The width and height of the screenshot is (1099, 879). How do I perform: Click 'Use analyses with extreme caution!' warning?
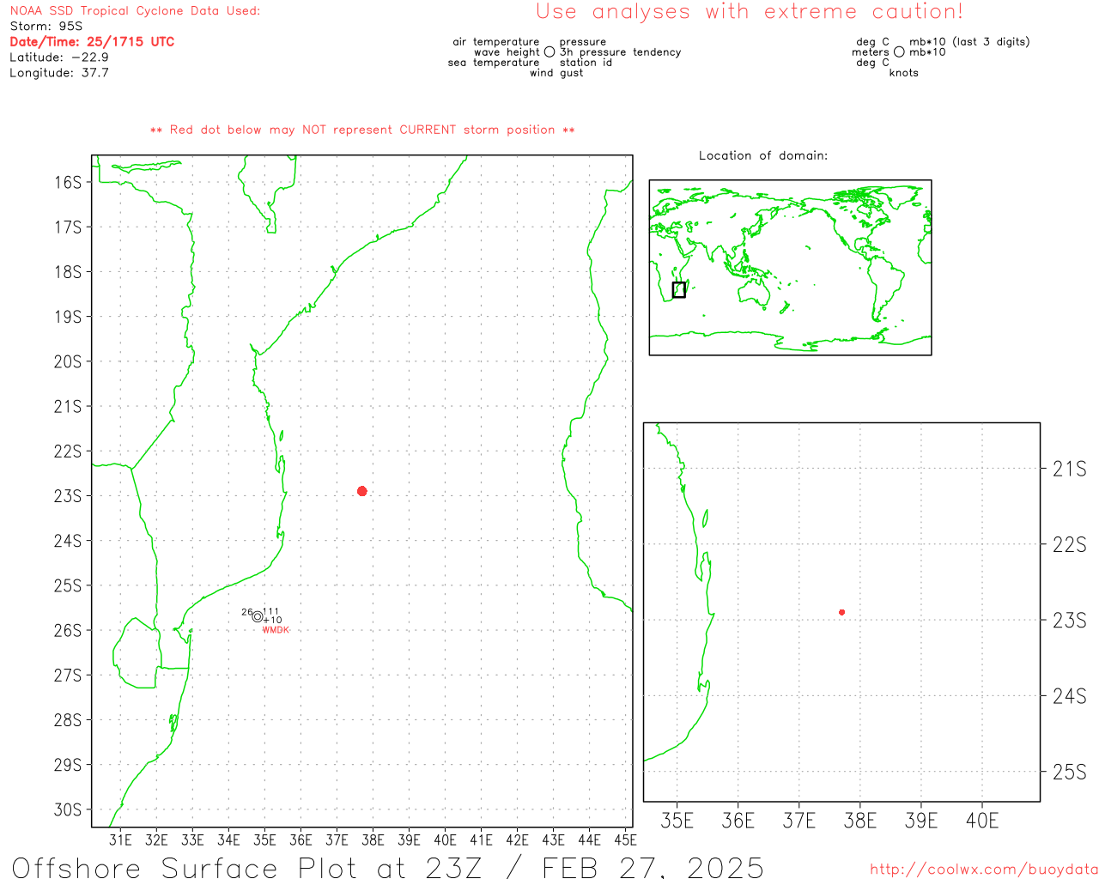[750, 11]
